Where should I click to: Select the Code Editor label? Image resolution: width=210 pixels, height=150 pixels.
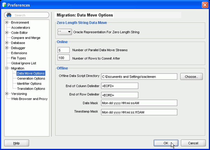(x=19, y=33)
